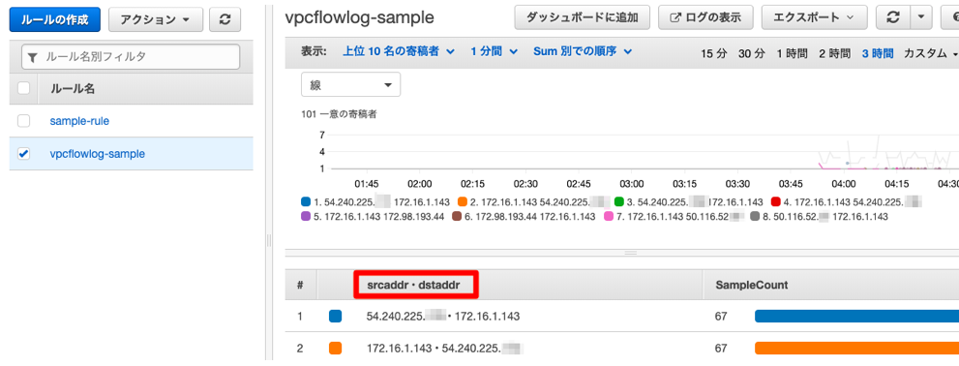
Task: Open the エクスポート dropdown
Action: click(x=814, y=17)
